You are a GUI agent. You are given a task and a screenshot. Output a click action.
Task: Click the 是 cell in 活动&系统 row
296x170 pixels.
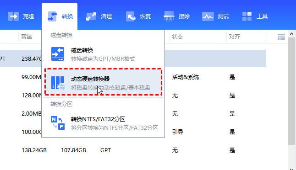point(232,77)
